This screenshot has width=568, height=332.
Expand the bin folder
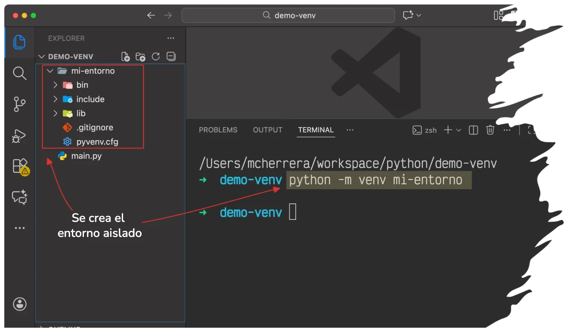tap(55, 85)
